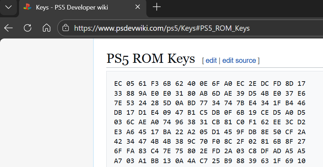This screenshot has width=323, height=167.
Task: Click the fourth row's hex byte B1
Action: point(191,113)
